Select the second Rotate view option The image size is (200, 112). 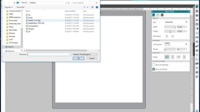tap(172, 57)
